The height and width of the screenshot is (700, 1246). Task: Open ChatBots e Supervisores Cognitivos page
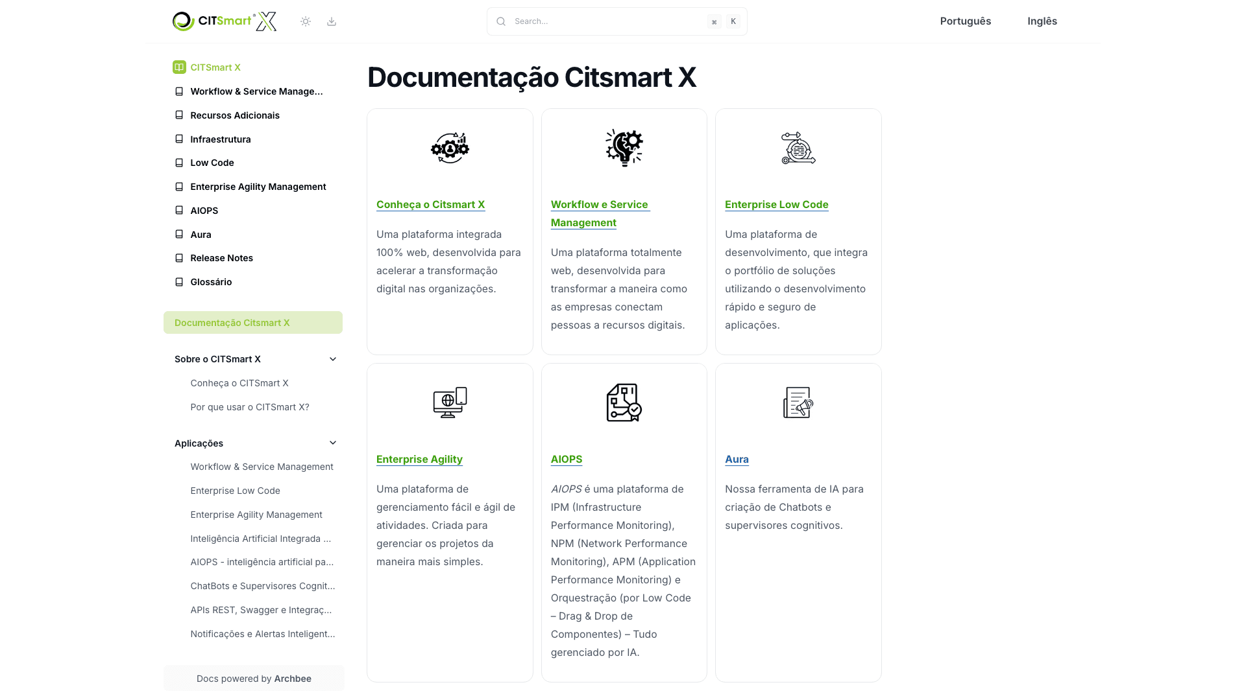pos(262,585)
